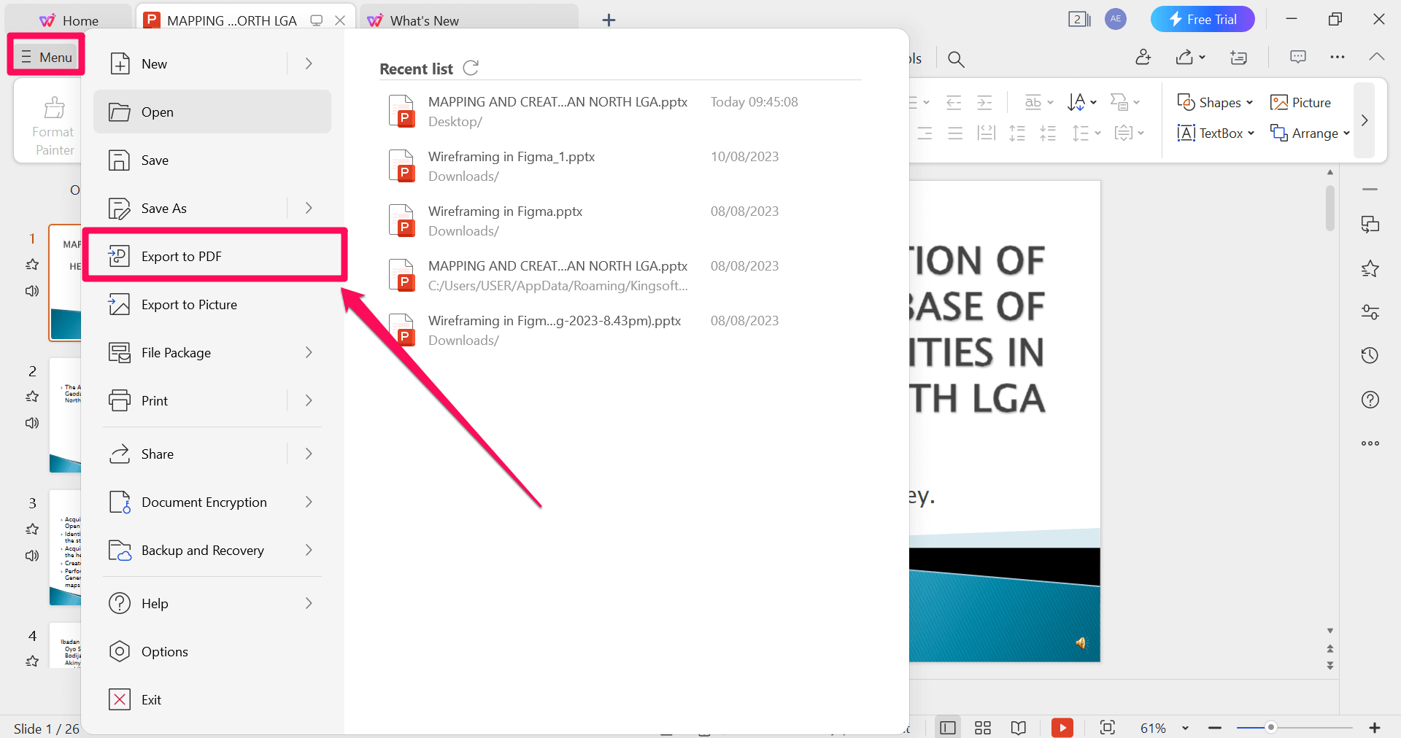Open the MAPPING AND CREAT...AN NORTH LGA recent file
Screen dimensions: 1401x738
pos(557,102)
